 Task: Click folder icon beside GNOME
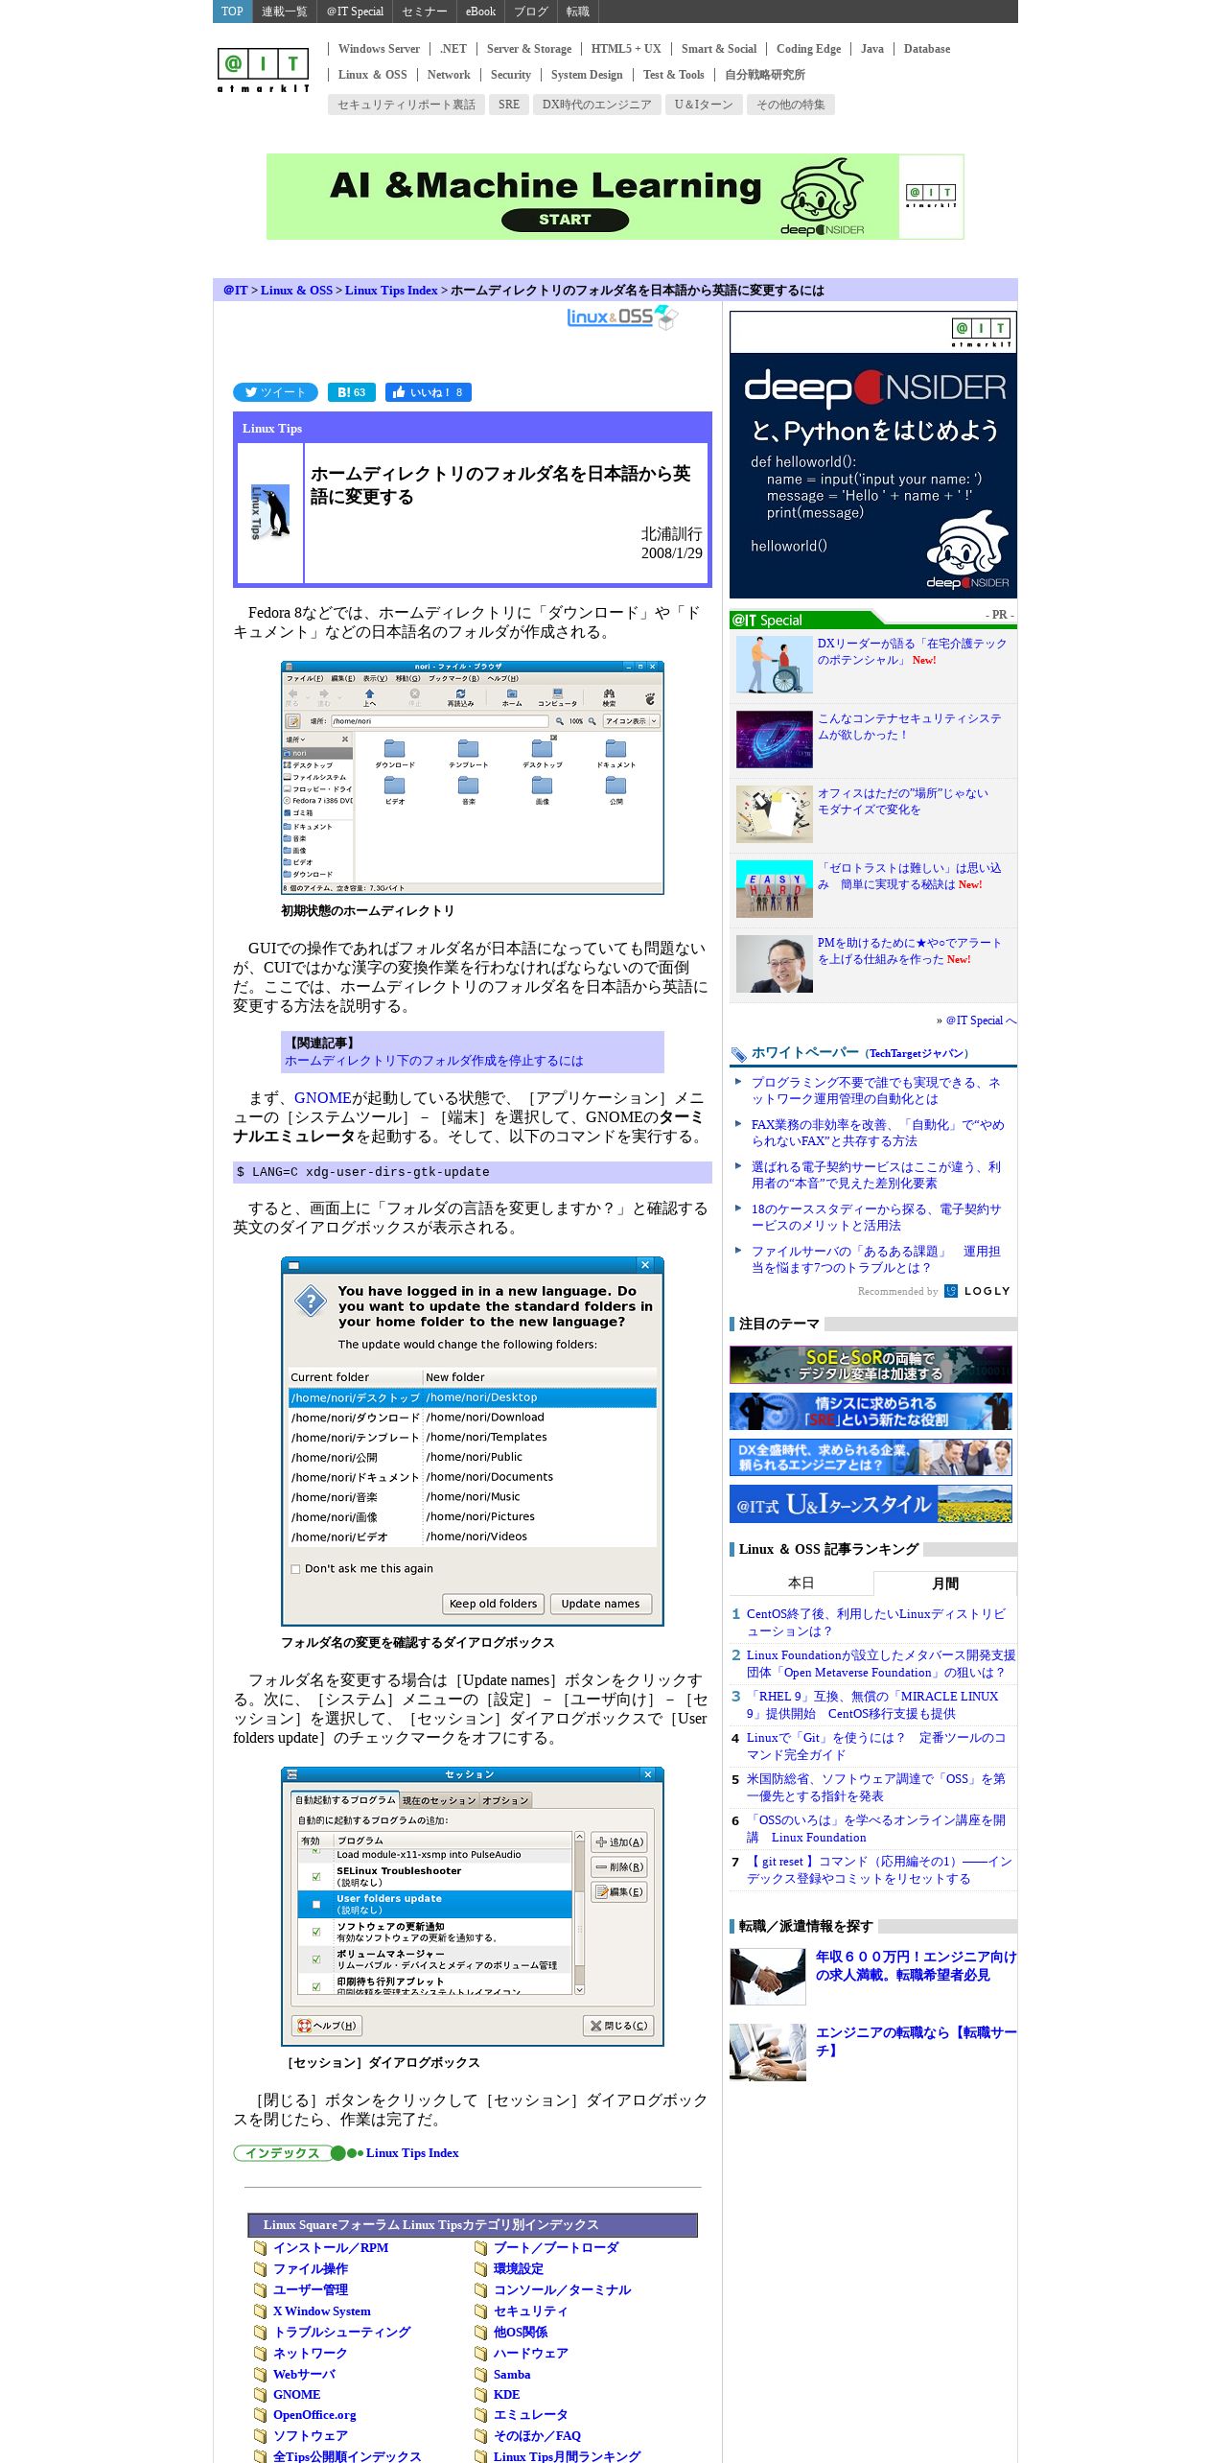[x=260, y=2395]
